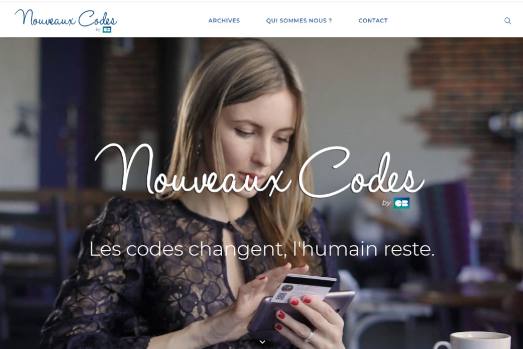Click the scroll-down chevron below the hero

[x=263, y=342]
